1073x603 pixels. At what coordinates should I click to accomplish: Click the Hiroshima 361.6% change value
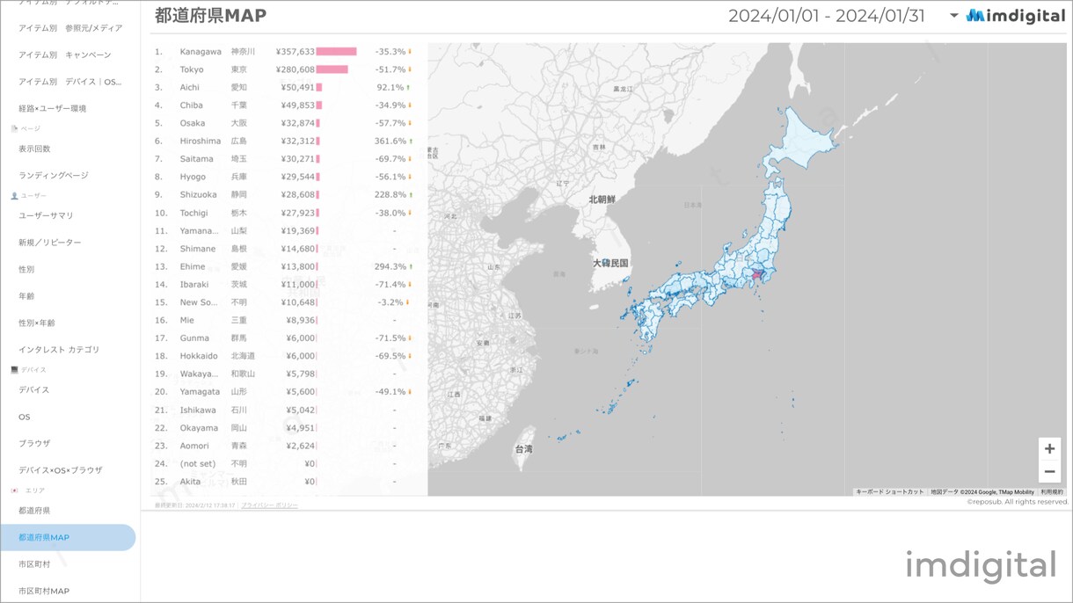pyautogui.click(x=390, y=142)
